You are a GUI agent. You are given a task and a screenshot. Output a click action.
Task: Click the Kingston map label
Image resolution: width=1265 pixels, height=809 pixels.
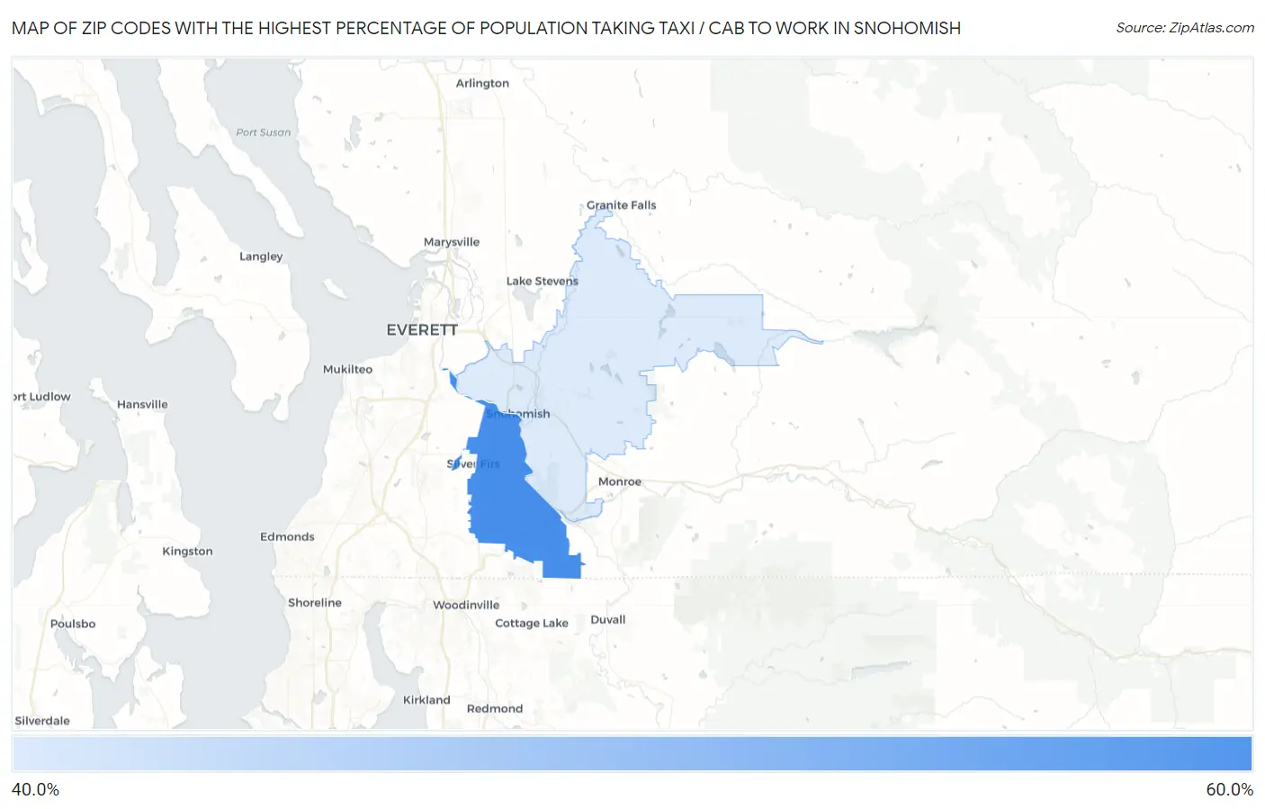point(187,551)
